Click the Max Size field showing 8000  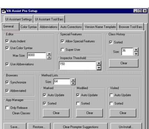[x=37, y=56]
